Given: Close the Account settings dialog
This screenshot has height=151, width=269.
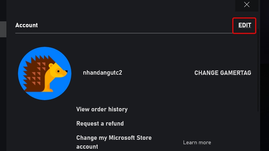Looking at the screenshot, I should pos(247,5).
